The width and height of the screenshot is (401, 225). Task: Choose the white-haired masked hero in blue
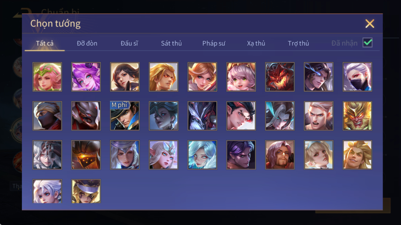coord(357,77)
